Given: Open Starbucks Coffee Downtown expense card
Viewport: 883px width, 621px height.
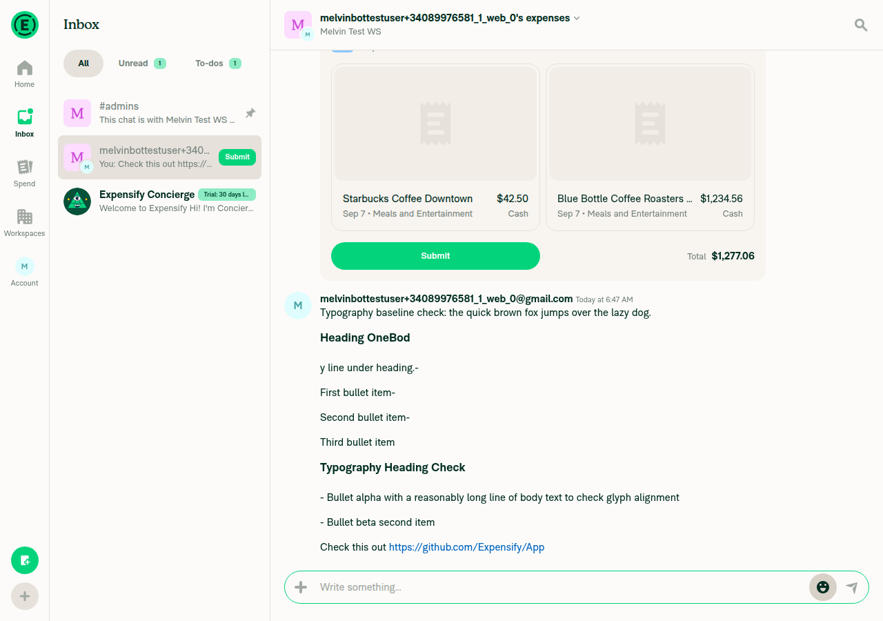Looking at the screenshot, I should [435, 148].
